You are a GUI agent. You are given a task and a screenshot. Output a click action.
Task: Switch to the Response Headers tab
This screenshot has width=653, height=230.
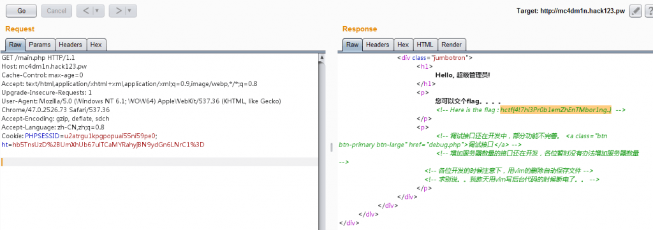pos(378,45)
